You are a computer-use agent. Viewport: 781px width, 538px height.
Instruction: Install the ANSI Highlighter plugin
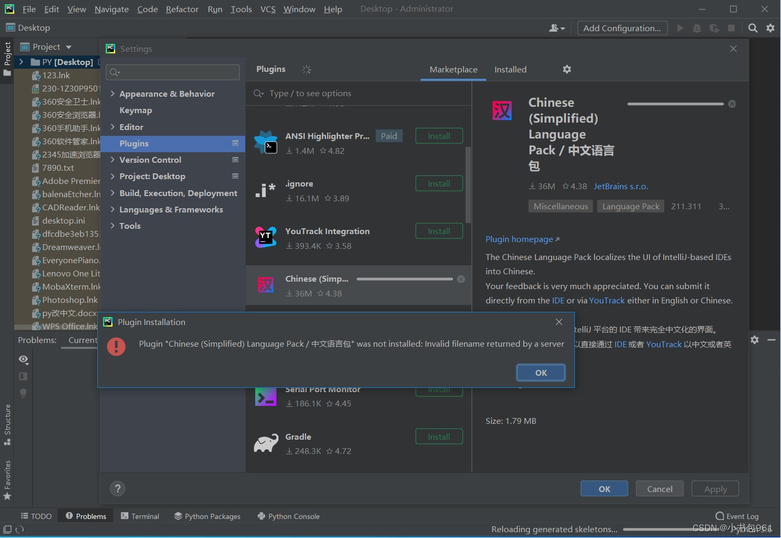pyautogui.click(x=439, y=136)
